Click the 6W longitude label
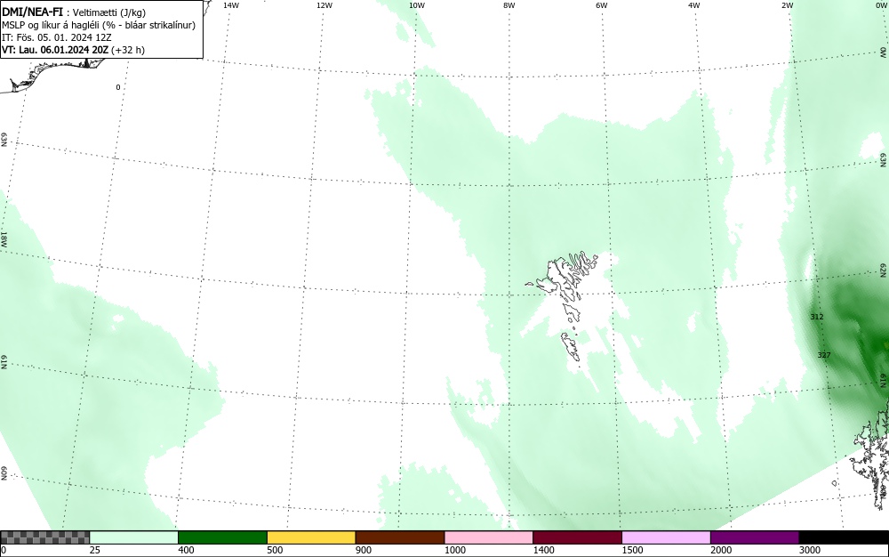This screenshot has width=889, height=557. (x=602, y=5)
